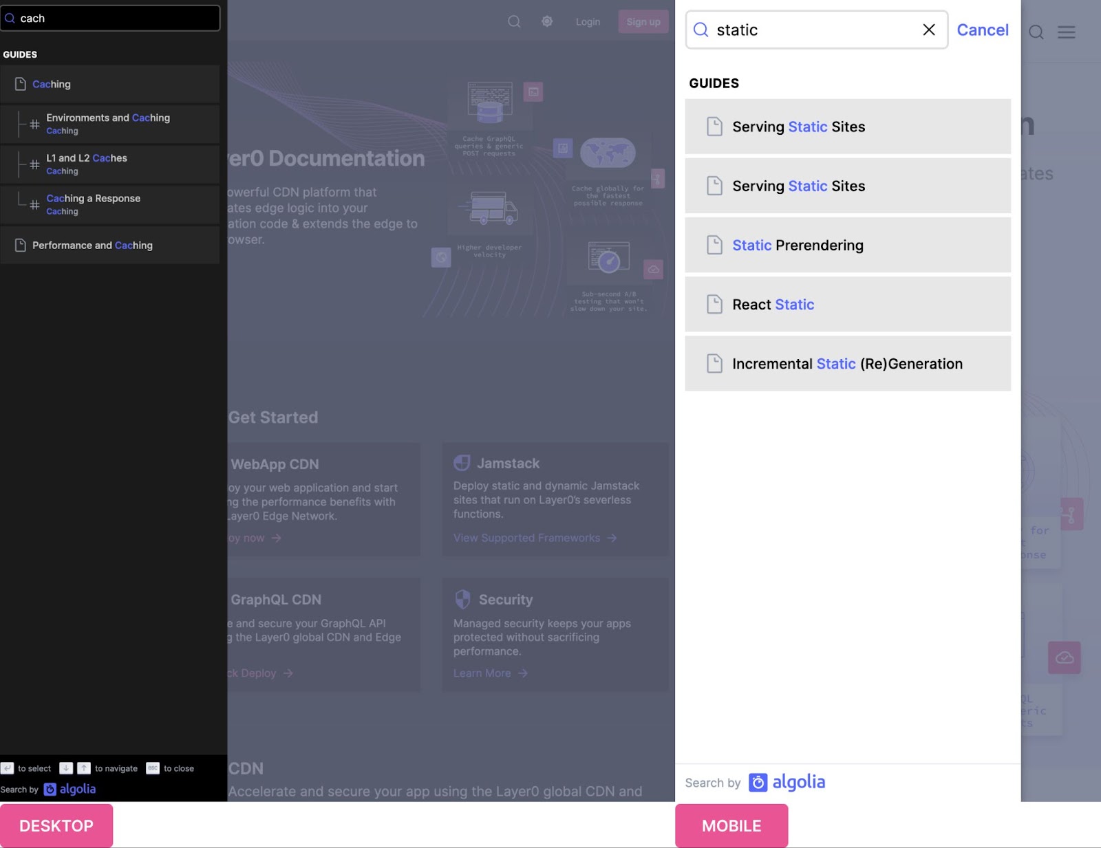The width and height of the screenshot is (1101, 848).
Task: Toggle the dark mode theme icon
Action: point(547,21)
